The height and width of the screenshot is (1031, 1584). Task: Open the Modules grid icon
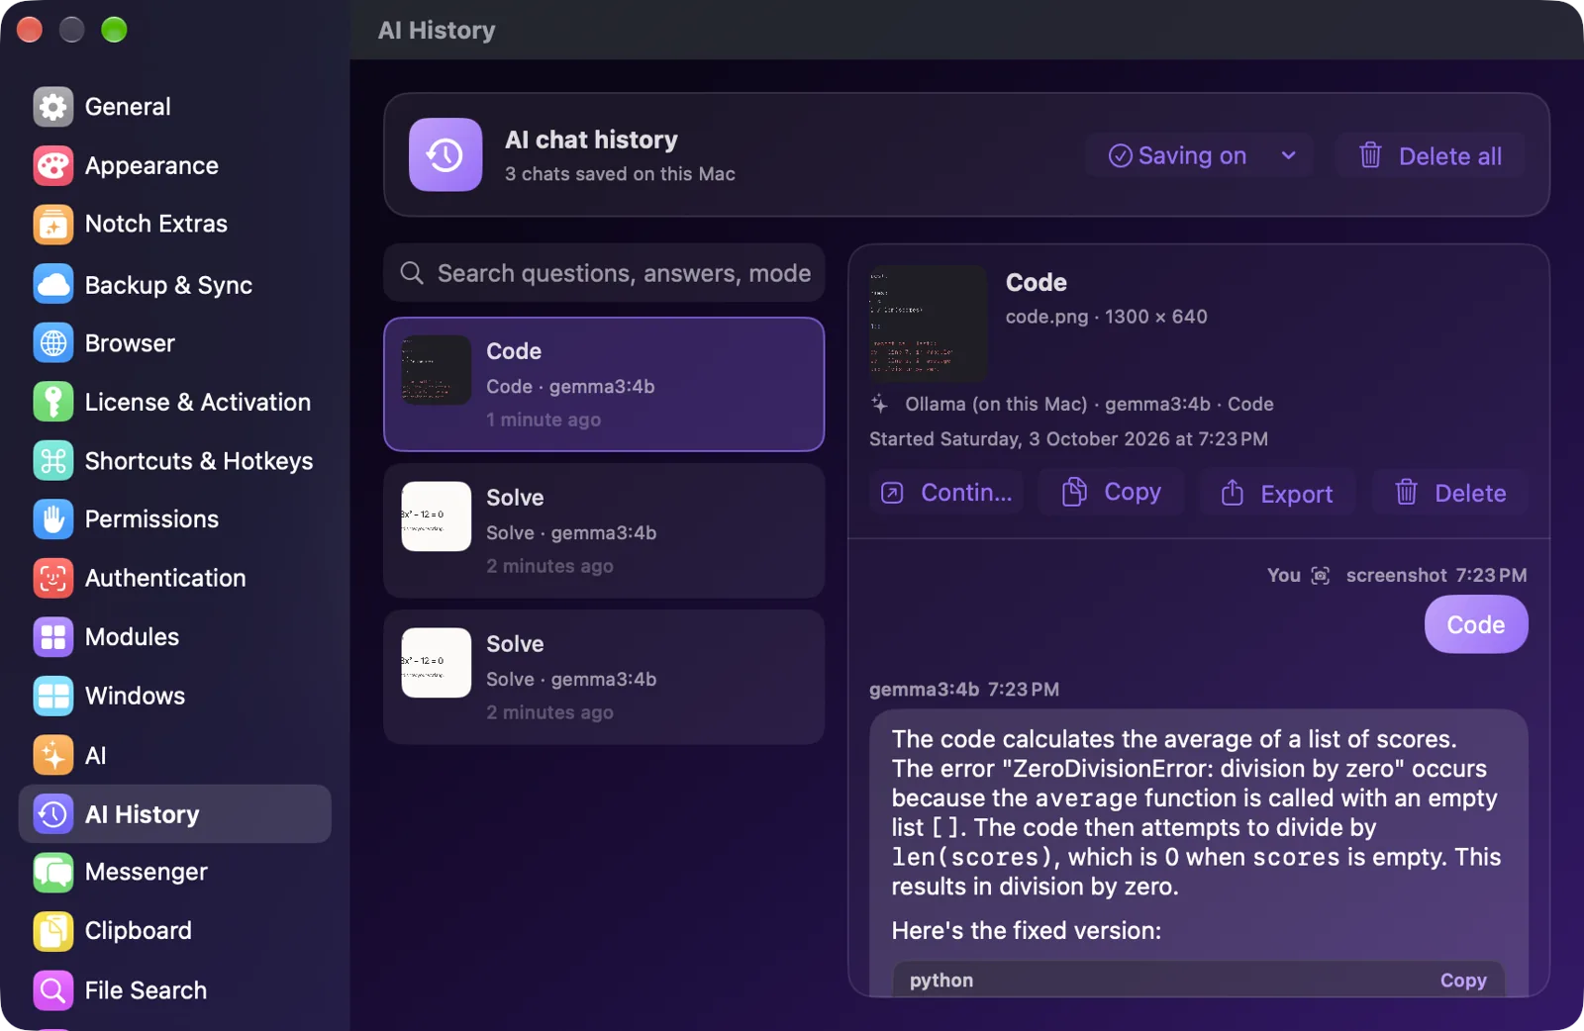[x=52, y=637]
